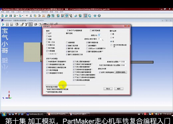Open the 檔案 menu
173x124 pixels.
2,12
